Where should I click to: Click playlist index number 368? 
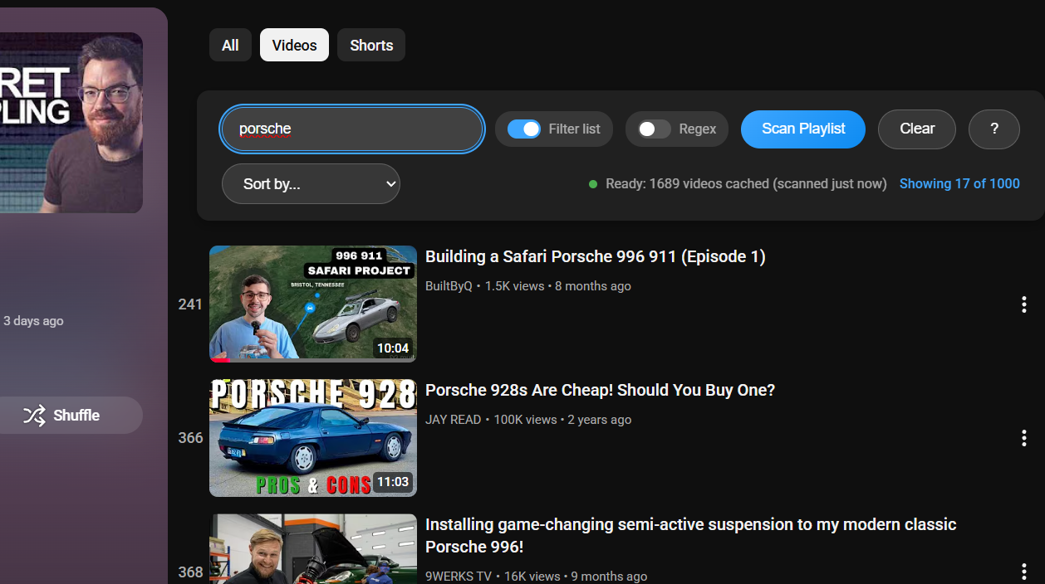(190, 572)
